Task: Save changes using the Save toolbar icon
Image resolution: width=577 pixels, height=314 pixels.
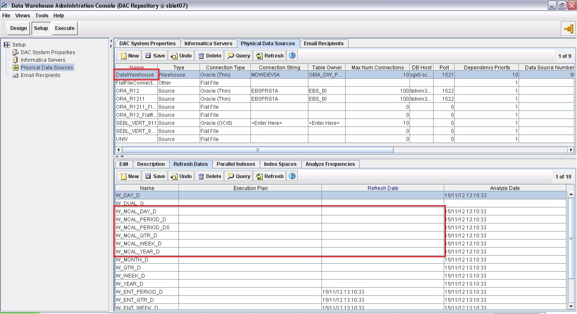Action: (x=155, y=55)
